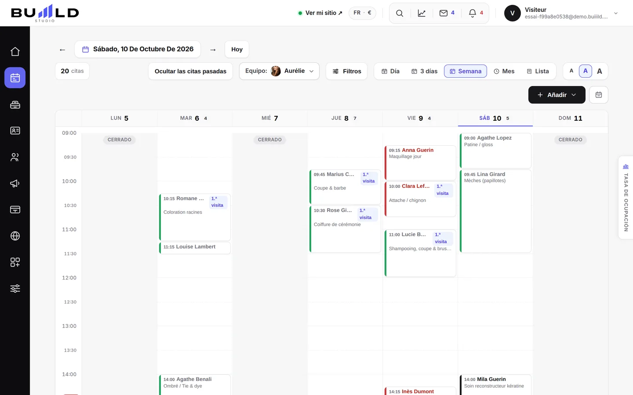The height and width of the screenshot is (395, 633).
Task: Open the sliders settings icon in sidebar
Action: coord(15,289)
